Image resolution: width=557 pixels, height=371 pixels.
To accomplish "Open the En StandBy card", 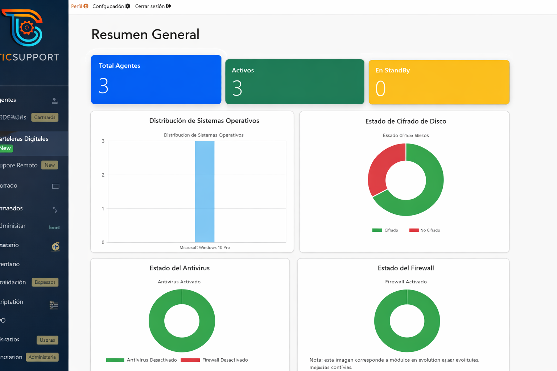I will 439,82.
